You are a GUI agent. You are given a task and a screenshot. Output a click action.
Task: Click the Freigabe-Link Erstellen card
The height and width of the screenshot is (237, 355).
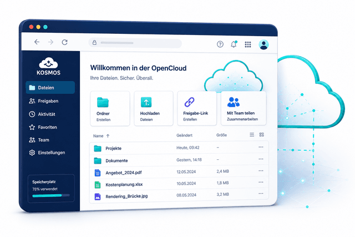click(x=197, y=108)
